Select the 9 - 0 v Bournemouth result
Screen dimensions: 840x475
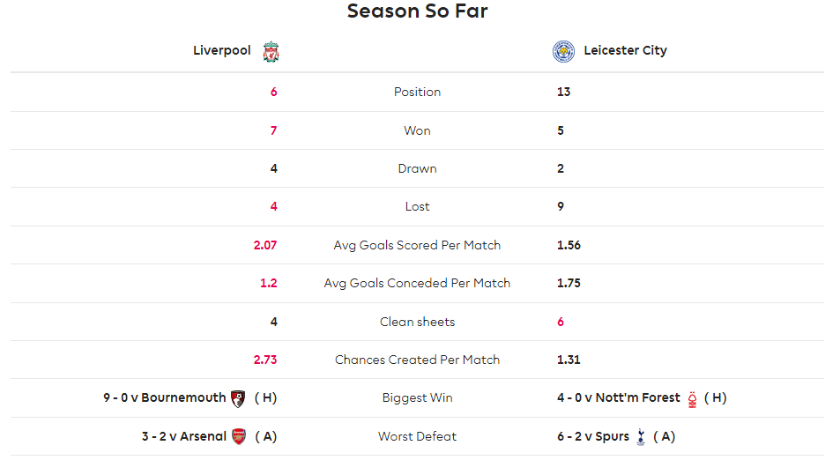[x=165, y=397]
